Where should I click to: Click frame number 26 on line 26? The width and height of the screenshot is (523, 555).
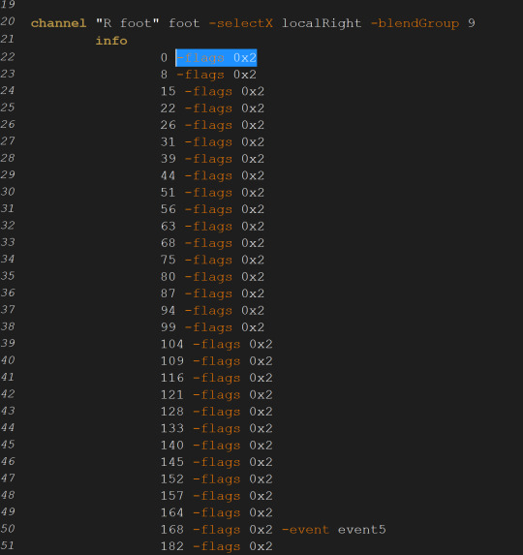pos(169,125)
